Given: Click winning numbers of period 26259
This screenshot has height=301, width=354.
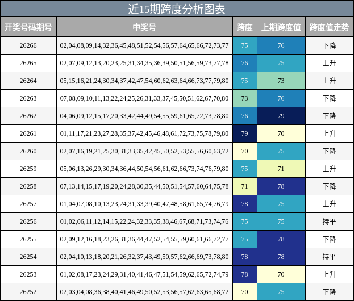Looking at the screenshot, I should click(x=144, y=169).
